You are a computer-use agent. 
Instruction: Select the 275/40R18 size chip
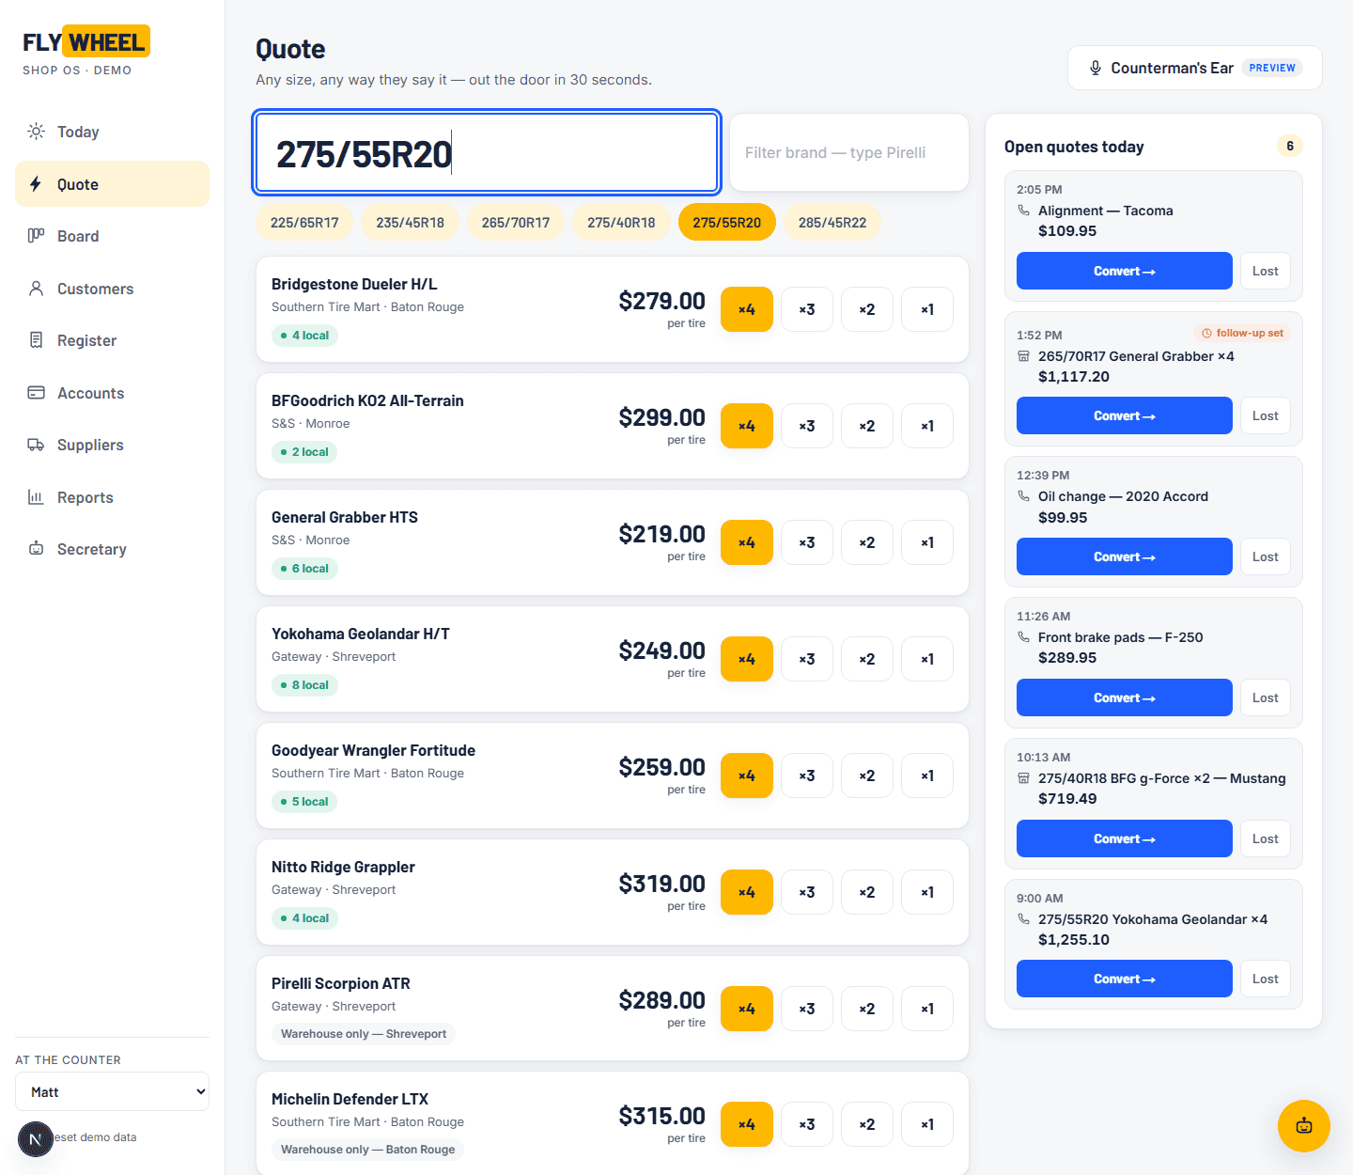(x=621, y=222)
